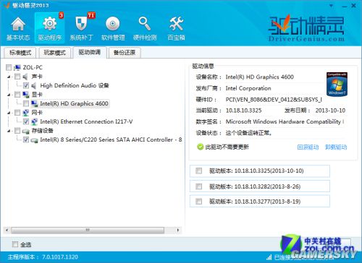Switch to the 备份还原 tab
Screen dimensions: 362x263
pos(125,53)
